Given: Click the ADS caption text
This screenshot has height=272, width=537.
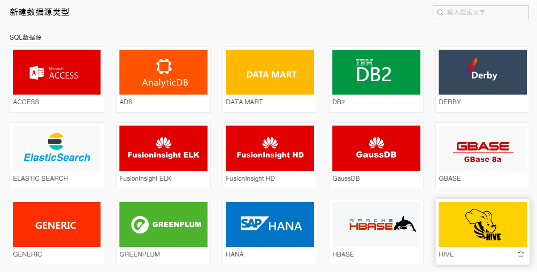Looking at the screenshot, I should 126,102.
